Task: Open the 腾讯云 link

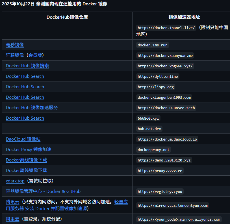Action: (13, 202)
